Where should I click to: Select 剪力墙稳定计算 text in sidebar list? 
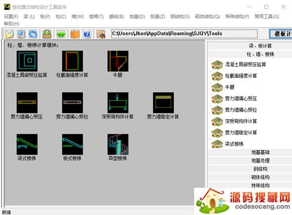click(x=241, y=133)
